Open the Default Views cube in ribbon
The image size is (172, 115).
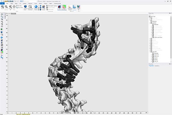[25, 8]
